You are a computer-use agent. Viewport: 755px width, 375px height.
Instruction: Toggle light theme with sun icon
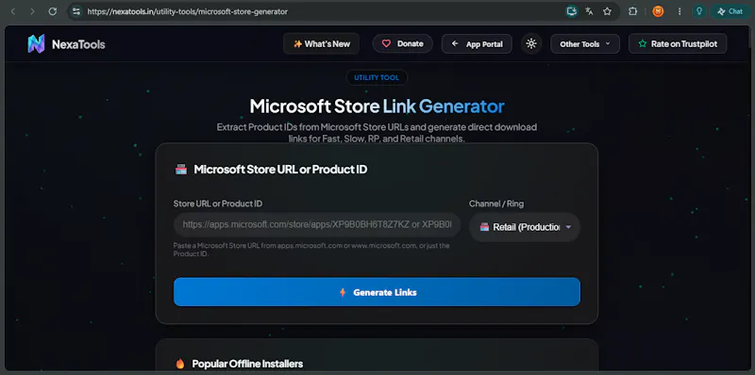(531, 43)
